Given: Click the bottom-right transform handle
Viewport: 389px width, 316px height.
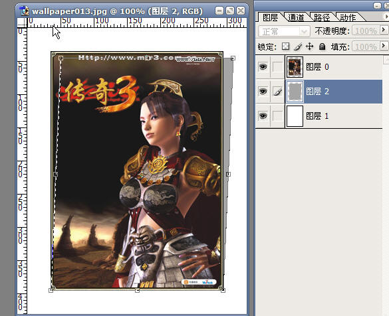Looking at the screenshot, I should point(223,290).
